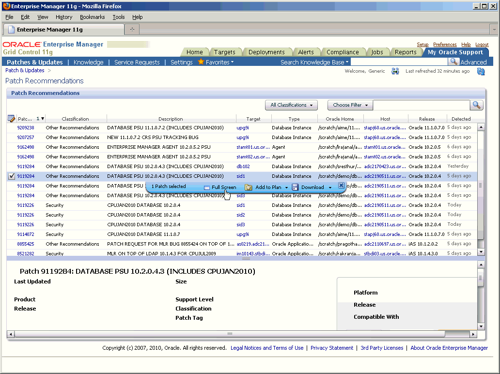
Task: Refresh the page data icon
Action: pos(481,71)
